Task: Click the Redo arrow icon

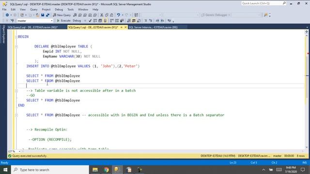Action: pyautogui.click(x=126, y=15)
